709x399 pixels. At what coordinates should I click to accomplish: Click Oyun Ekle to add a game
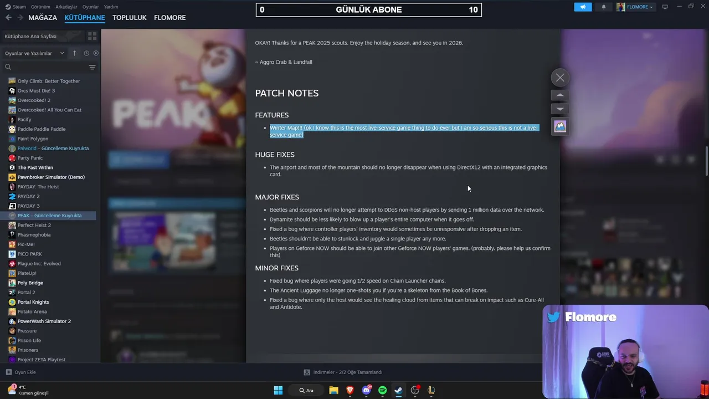pos(21,372)
